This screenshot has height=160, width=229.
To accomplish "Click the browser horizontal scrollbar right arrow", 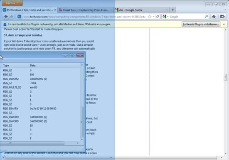I will (222, 158).
